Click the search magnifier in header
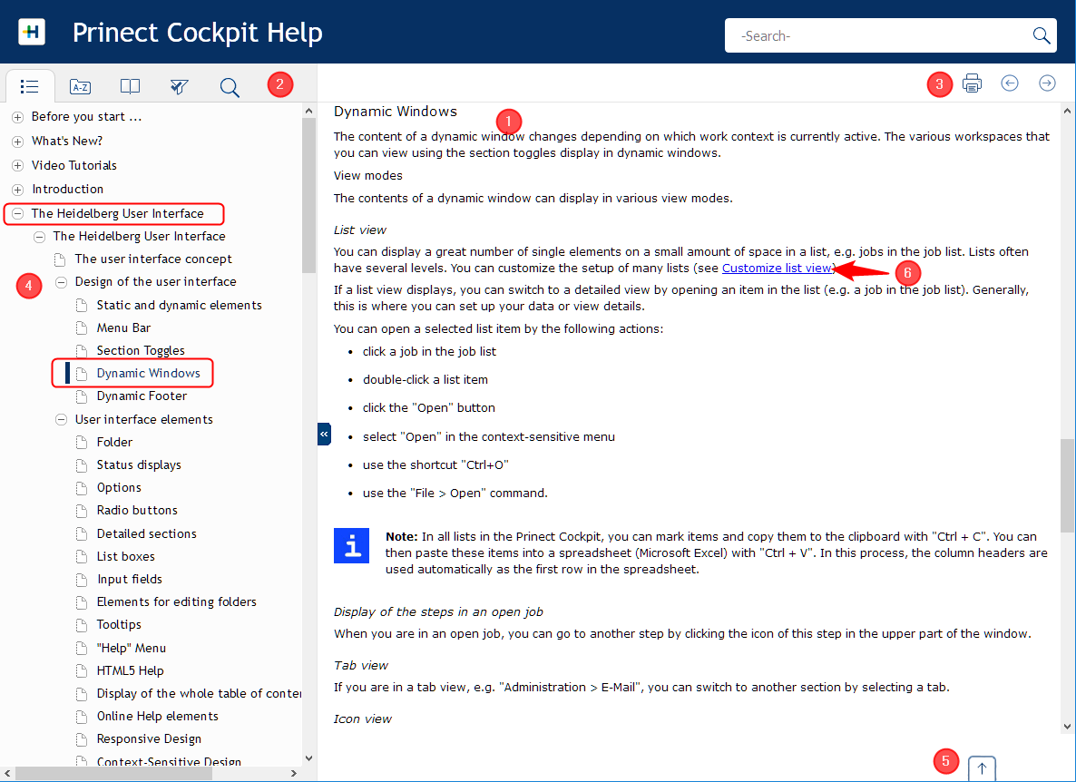 (x=1041, y=35)
